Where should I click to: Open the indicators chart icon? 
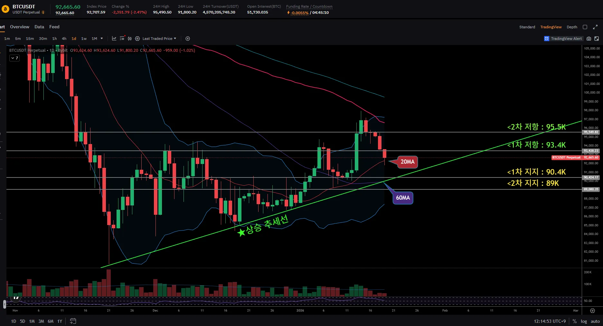pos(114,39)
